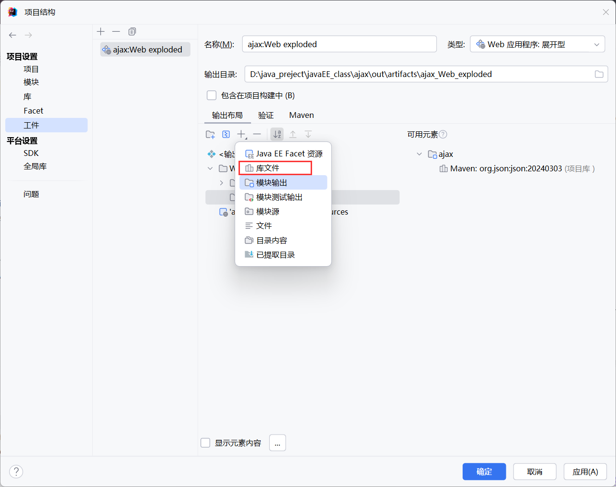The image size is (616, 487).
Task: Open the help question mark button
Action: pyautogui.click(x=16, y=472)
